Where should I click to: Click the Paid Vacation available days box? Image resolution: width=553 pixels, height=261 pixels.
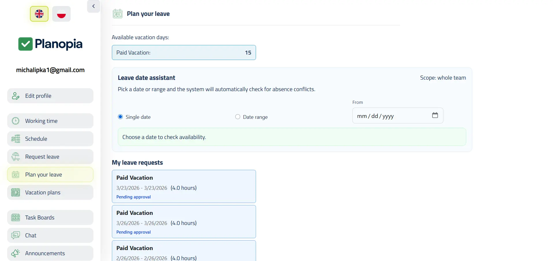click(x=184, y=53)
